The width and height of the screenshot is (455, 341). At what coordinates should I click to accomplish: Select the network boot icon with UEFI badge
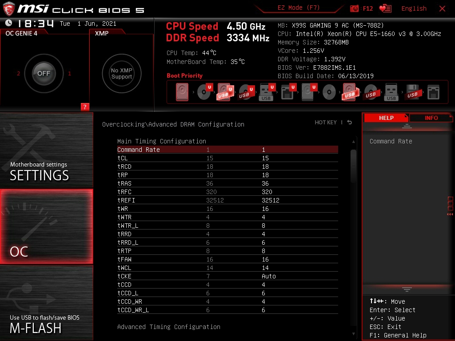[x=288, y=92]
